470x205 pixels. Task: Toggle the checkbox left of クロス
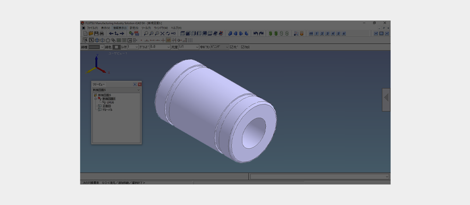pos(232,47)
